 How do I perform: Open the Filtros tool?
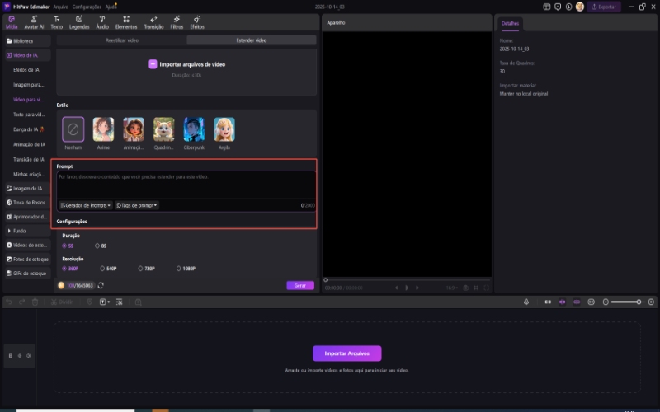tap(177, 22)
